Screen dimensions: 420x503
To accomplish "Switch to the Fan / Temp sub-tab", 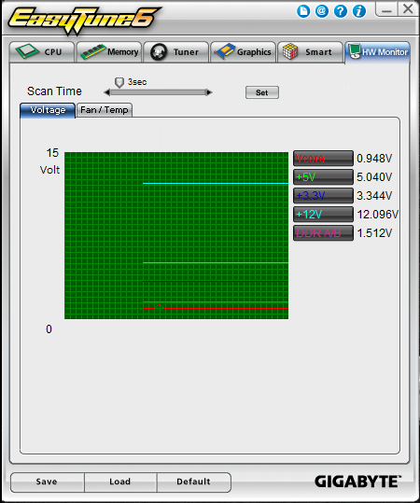I will (105, 110).
